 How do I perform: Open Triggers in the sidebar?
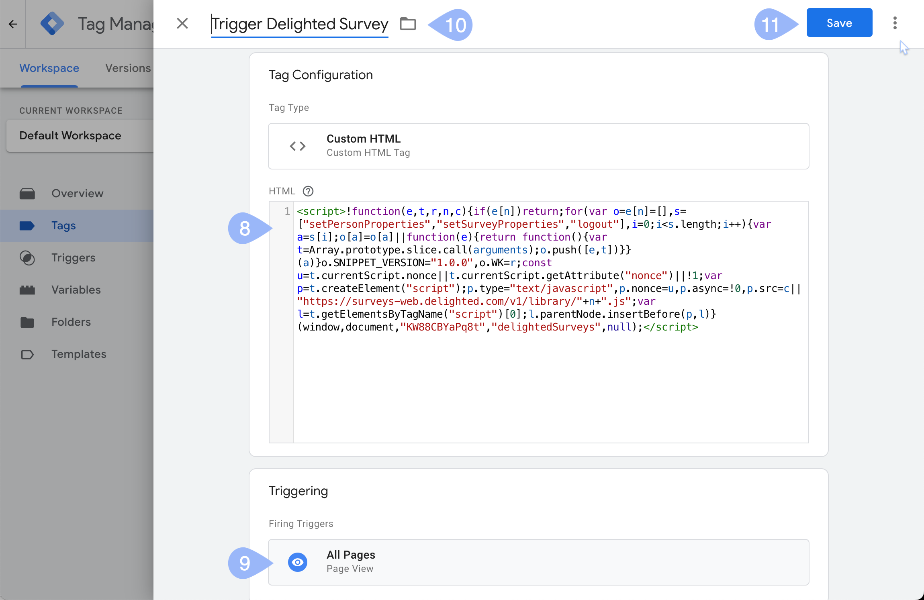pyautogui.click(x=77, y=258)
